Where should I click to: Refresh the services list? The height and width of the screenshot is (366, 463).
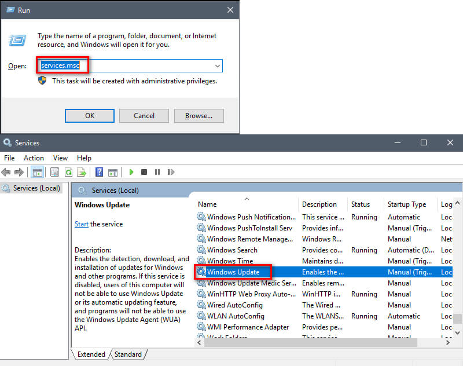tap(68, 172)
